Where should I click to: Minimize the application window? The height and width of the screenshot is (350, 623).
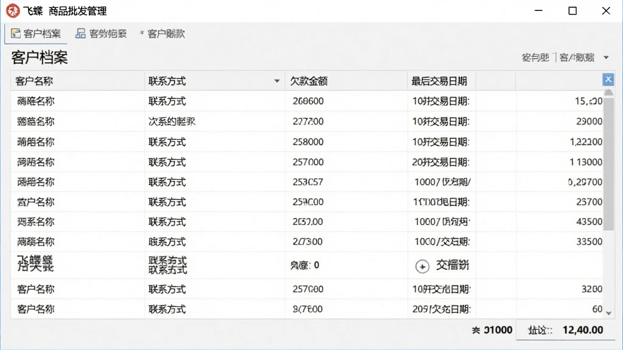tap(538, 11)
